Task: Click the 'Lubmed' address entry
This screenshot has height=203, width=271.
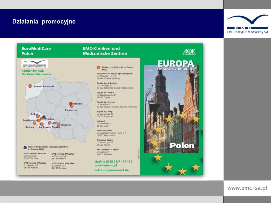Action: pyautogui.click(x=104, y=123)
